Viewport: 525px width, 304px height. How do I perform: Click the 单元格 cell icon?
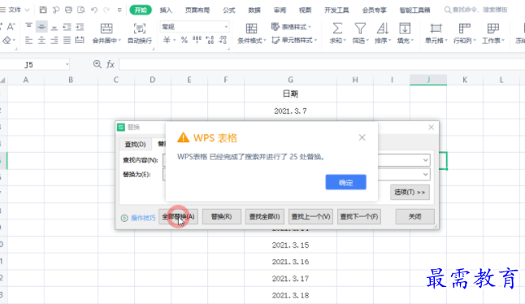436,28
